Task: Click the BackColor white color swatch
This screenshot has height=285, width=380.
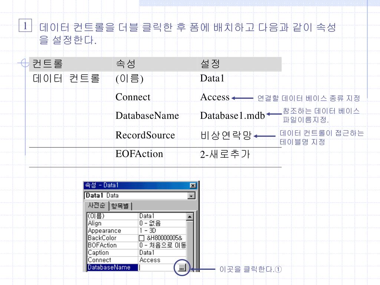Action: [142, 238]
